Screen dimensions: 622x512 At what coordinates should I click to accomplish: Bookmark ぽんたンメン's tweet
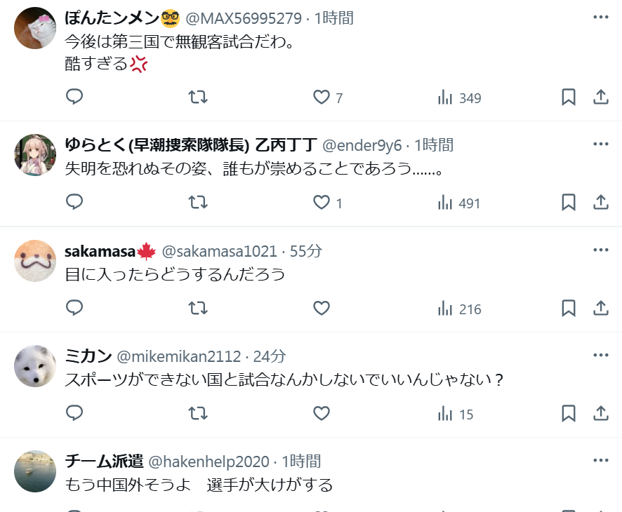click(569, 97)
